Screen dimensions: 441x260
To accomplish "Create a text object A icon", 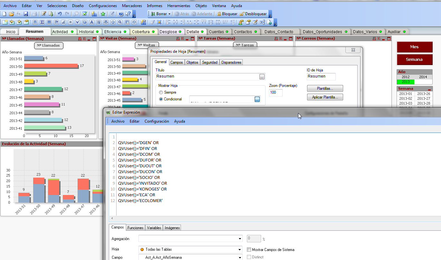I will click(x=91, y=22).
